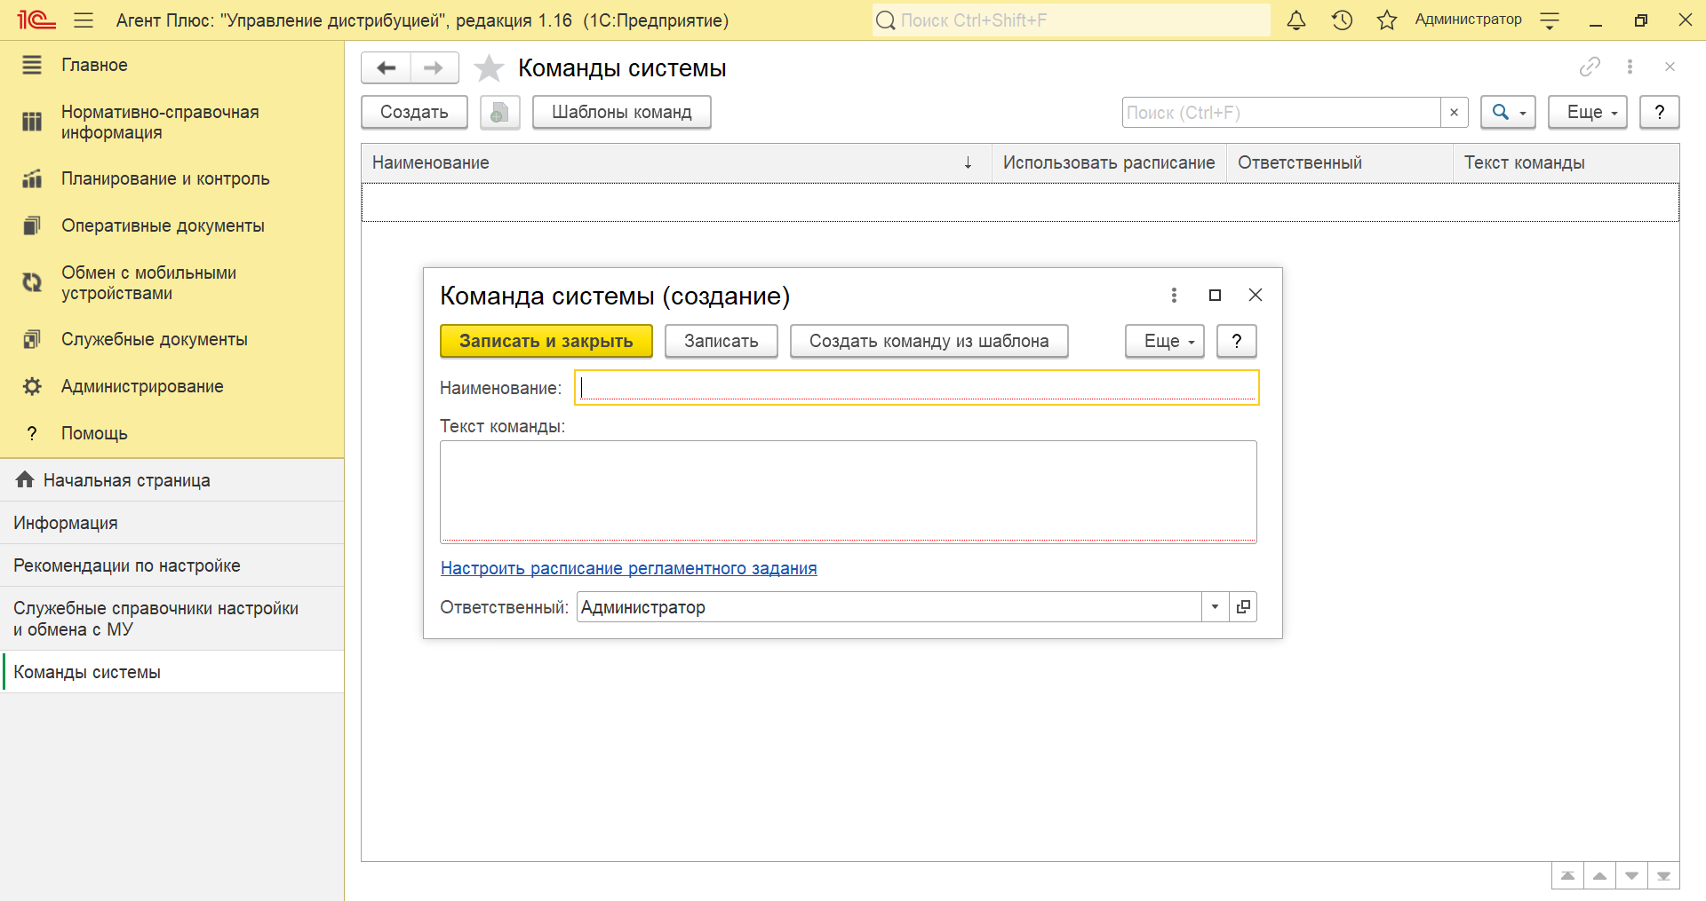Sort by Текст команды column header
This screenshot has width=1706, height=901.
click(x=1566, y=162)
